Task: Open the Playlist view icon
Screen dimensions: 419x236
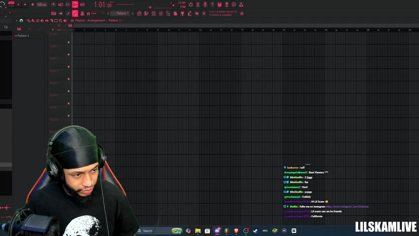Action: point(139,13)
